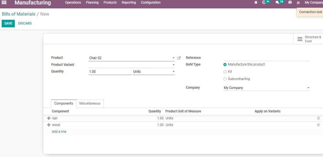Viewport: 323px width, 157px height.
Task: Open the Products menu
Action: coord(110,3)
